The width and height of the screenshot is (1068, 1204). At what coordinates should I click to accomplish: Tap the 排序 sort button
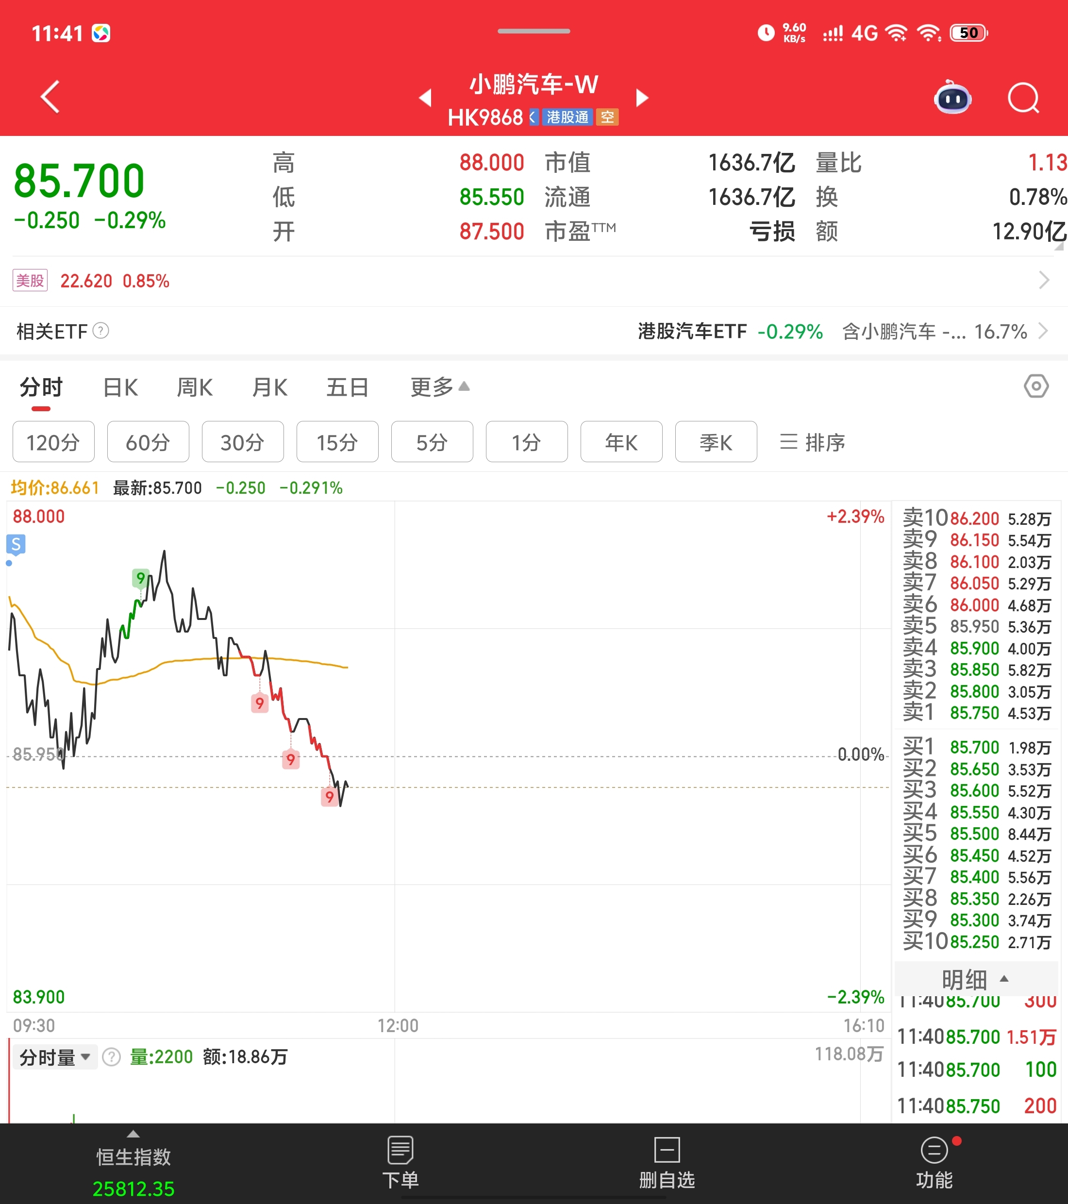click(812, 442)
